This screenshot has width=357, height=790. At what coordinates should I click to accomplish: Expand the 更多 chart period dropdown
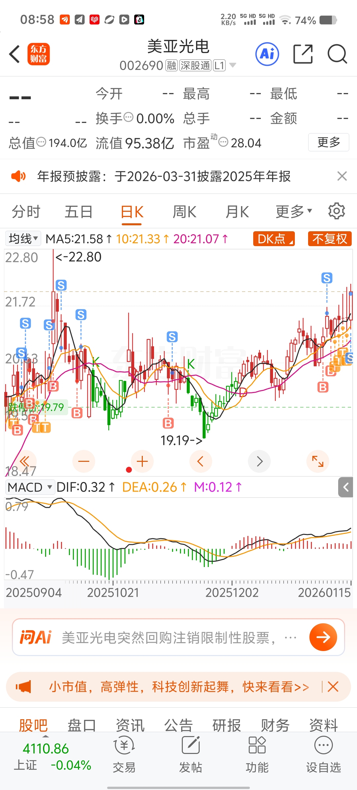click(x=294, y=212)
